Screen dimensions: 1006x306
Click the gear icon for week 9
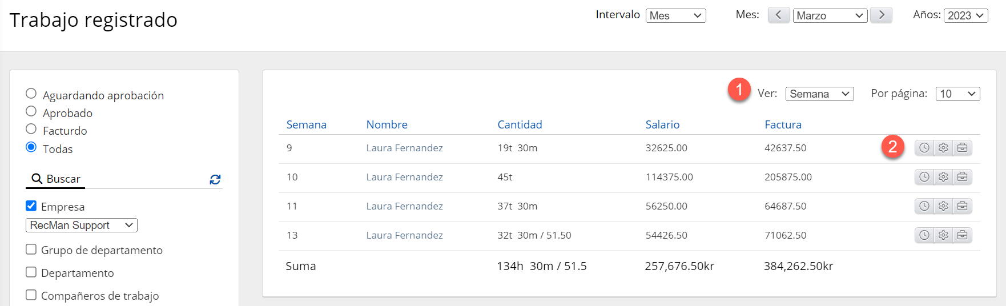[943, 148]
